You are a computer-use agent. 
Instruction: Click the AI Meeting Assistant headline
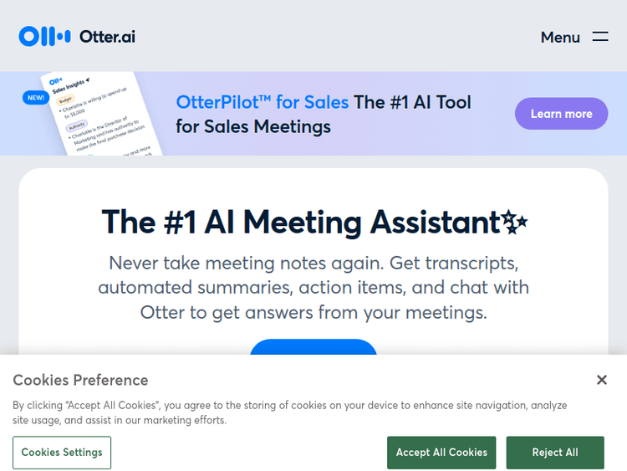pos(301,223)
